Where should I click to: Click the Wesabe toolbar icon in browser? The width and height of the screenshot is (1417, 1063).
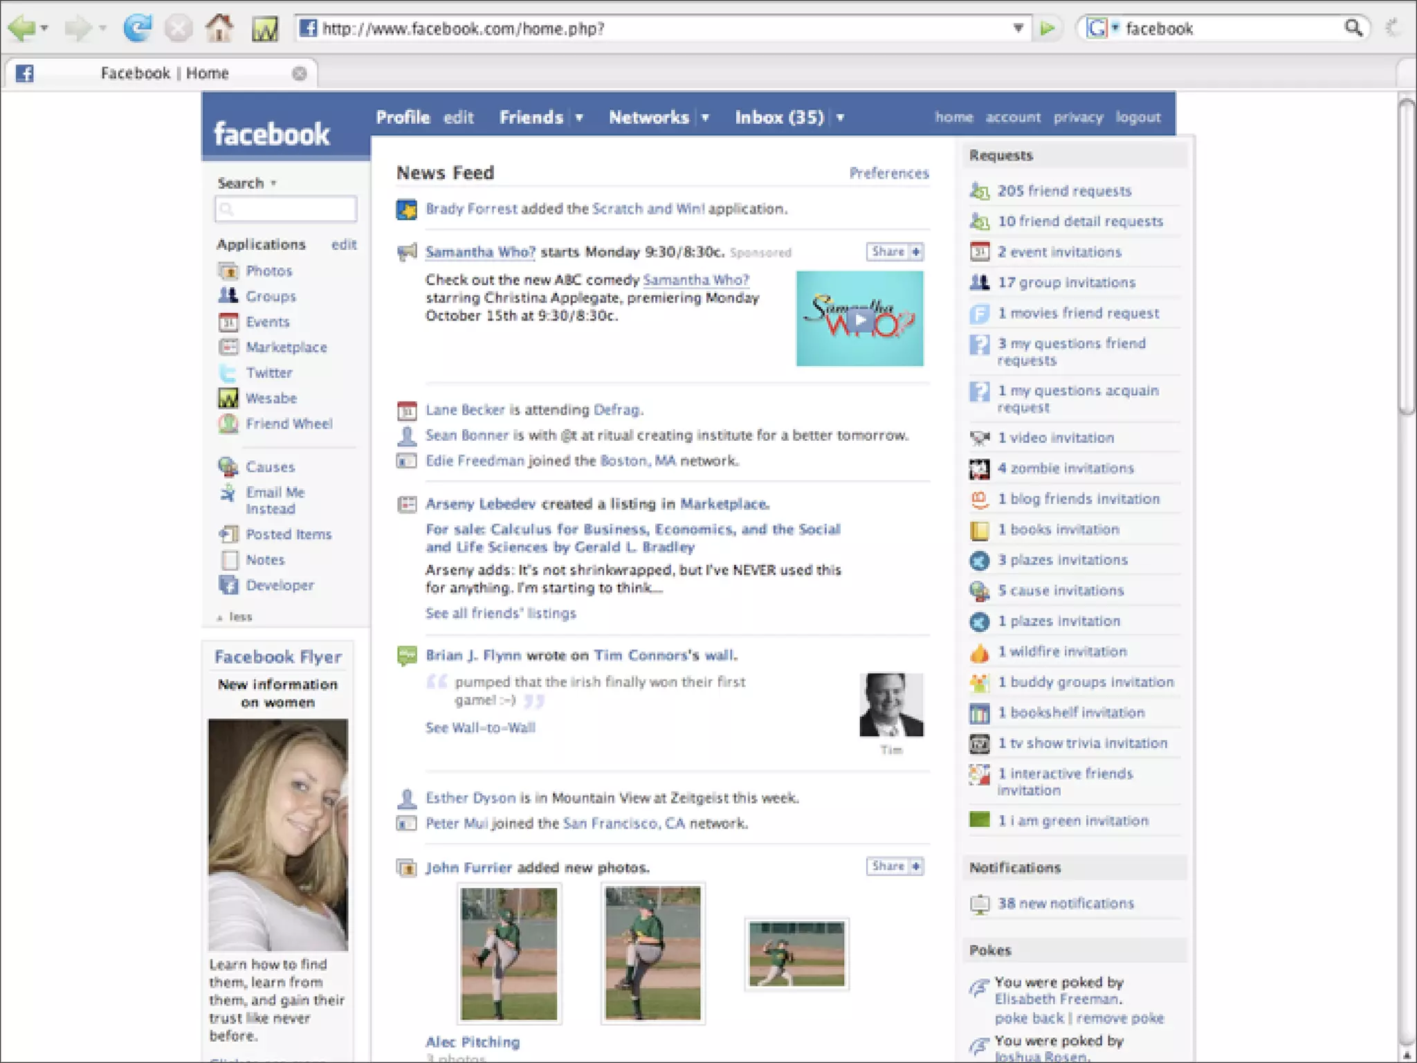pyautogui.click(x=264, y=29)
